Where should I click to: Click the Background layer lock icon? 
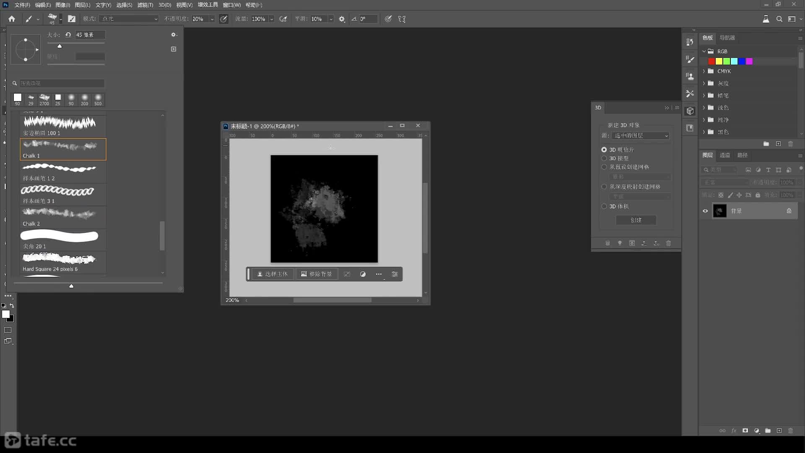[789, 211]
